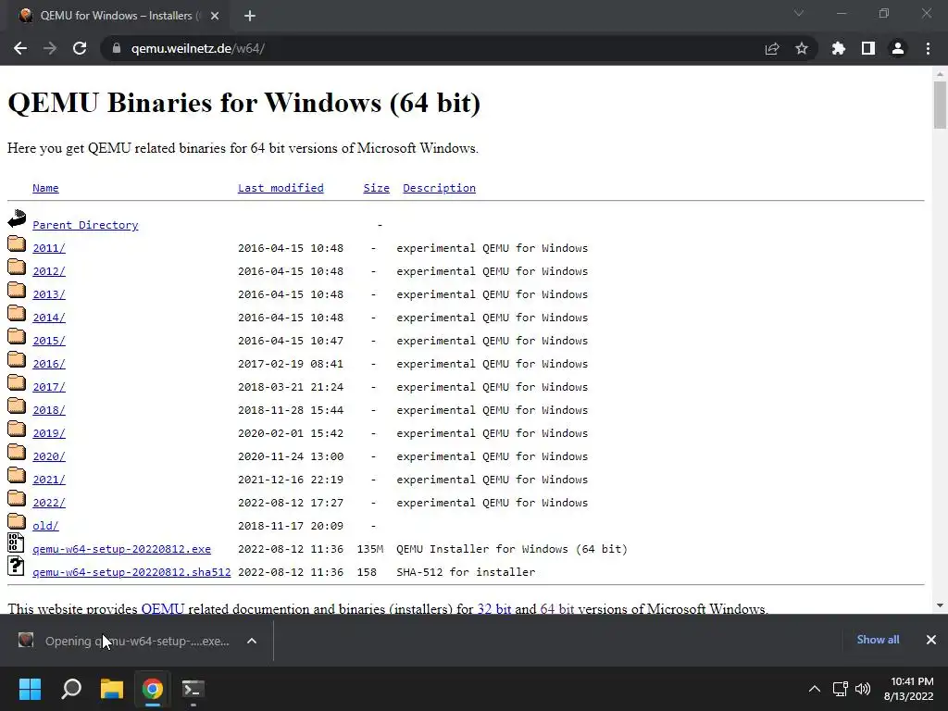Open the 2017/ folder link

tap(49, 387)
